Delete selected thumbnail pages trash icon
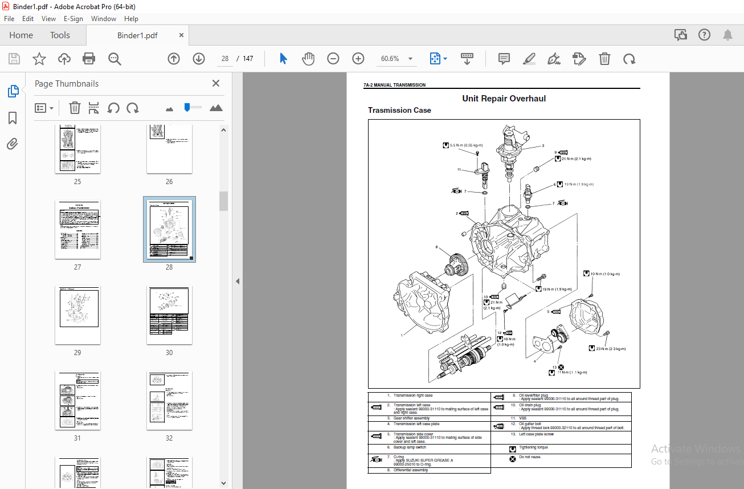 coord(75,108)
